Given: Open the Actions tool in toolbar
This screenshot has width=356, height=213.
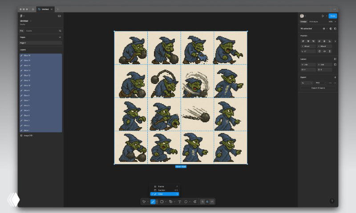Looking at the screenshot, I should coord(195,201).
